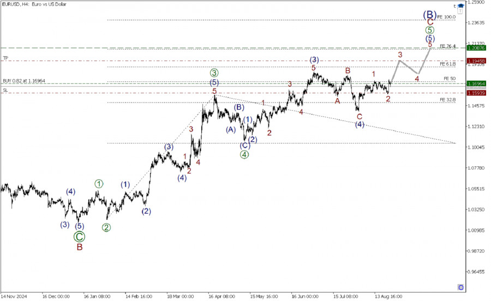
Task: Click the '13 Aug 16:00' date label
Action: pos(388,296)
